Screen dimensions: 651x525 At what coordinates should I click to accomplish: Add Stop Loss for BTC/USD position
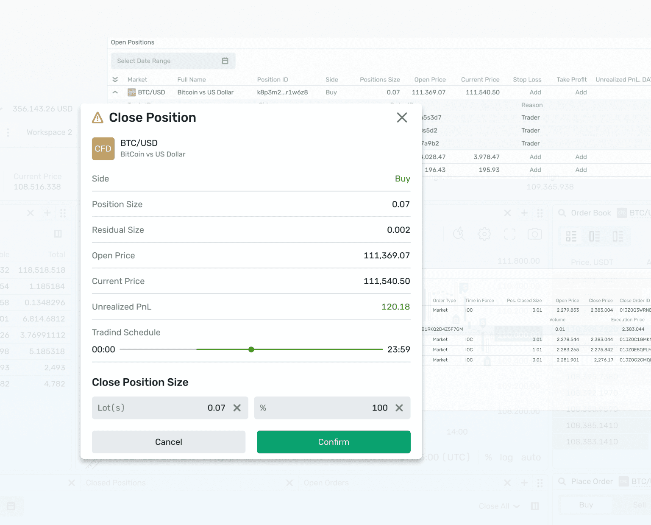(x=535, y=92)
